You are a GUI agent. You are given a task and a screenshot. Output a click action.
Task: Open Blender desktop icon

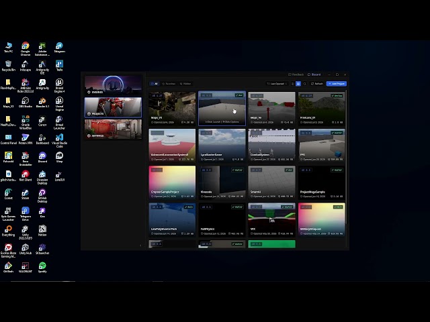point(42,103)
